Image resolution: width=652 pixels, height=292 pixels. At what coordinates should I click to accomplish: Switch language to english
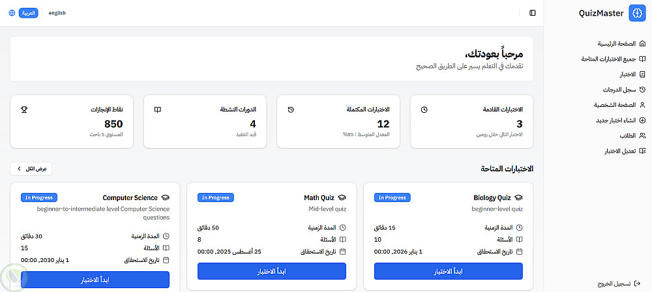(x=57, y=13)
